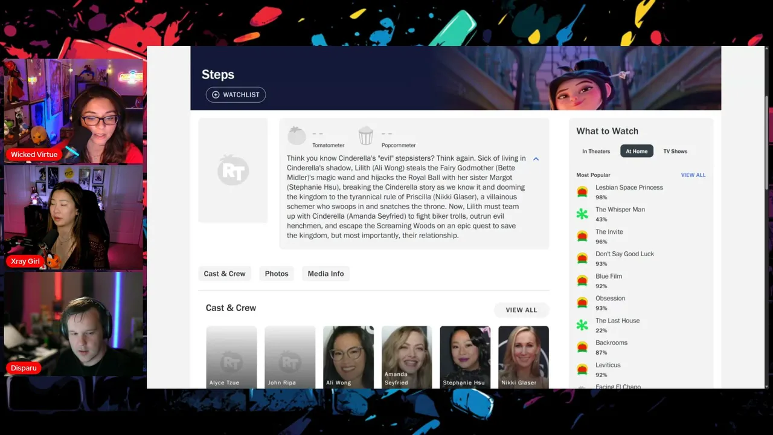This screenshot has width=773, height=435.
Task: Click the "Tomatometer" label
Action: (x=329, y=146)
